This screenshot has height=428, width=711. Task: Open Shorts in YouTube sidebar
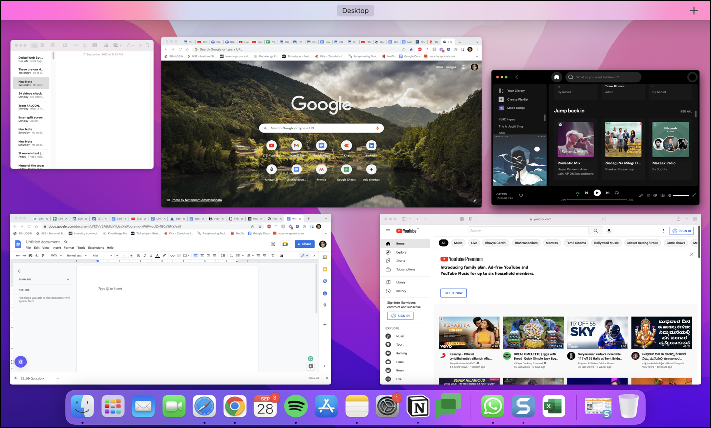pyautogui.click(x=400, y=261)
